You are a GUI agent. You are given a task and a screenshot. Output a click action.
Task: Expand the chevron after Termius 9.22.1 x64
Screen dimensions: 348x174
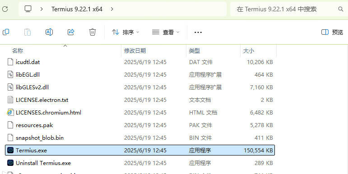pos(112,9)
